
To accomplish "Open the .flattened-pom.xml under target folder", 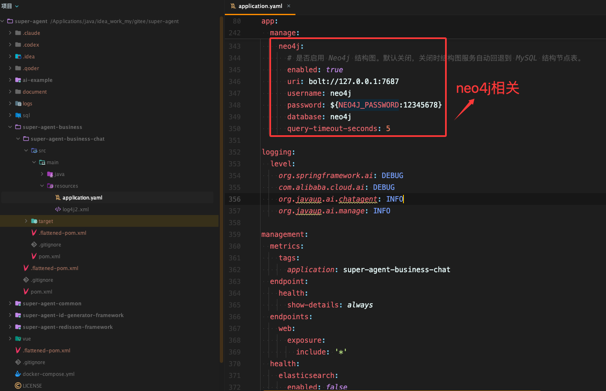I will tap(63, 233).
